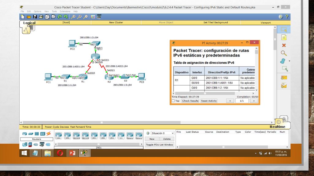Choose the 2901 router model

click(x=103, y=136)
